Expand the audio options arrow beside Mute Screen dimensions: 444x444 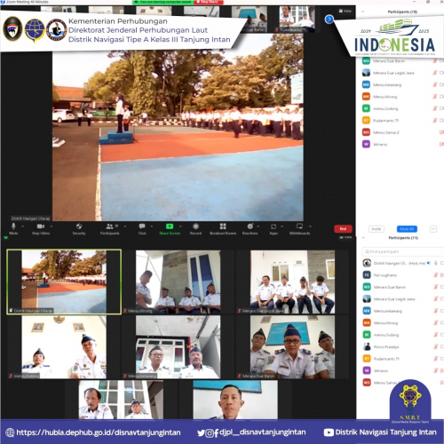[x=23, y=226]
